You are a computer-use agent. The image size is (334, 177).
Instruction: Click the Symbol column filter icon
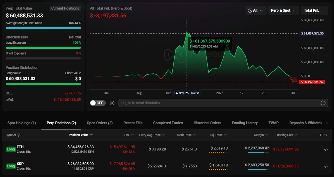tap(19, 135)
